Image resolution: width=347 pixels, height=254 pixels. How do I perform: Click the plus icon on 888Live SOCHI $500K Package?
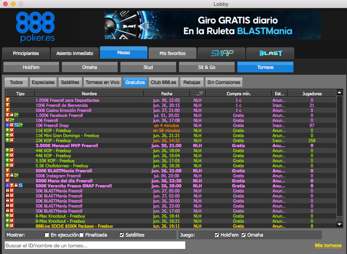[x=7, y=226]
